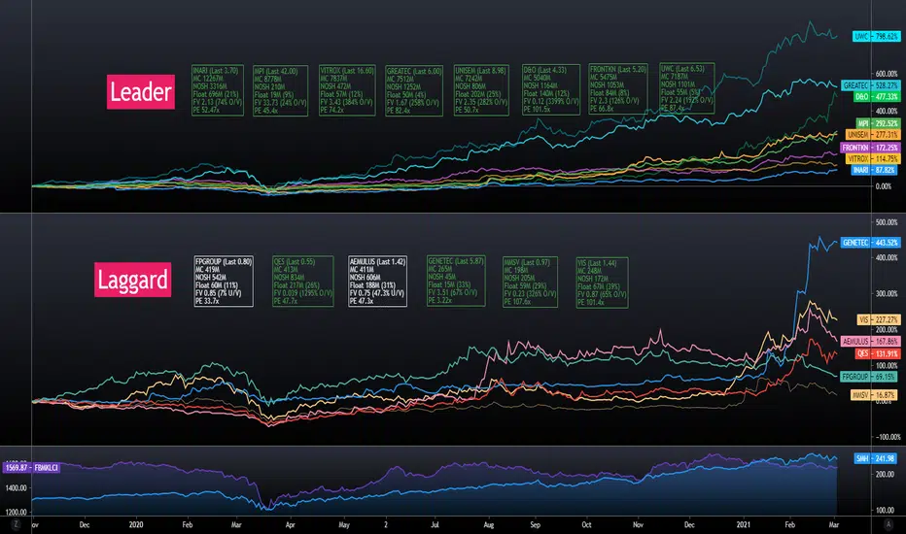Select the MMSV 16.87% price label
The image size is (906, 534).
click(x=874, y=395)
